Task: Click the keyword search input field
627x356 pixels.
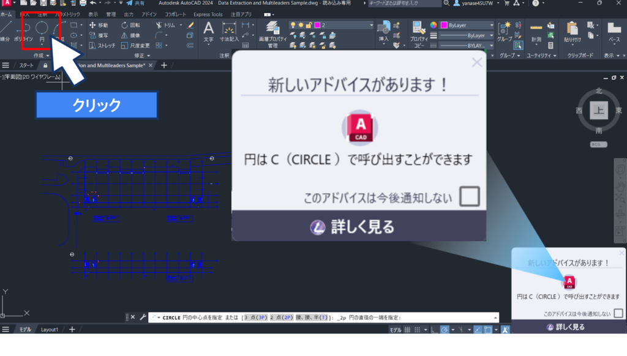Action: [404, 3]
